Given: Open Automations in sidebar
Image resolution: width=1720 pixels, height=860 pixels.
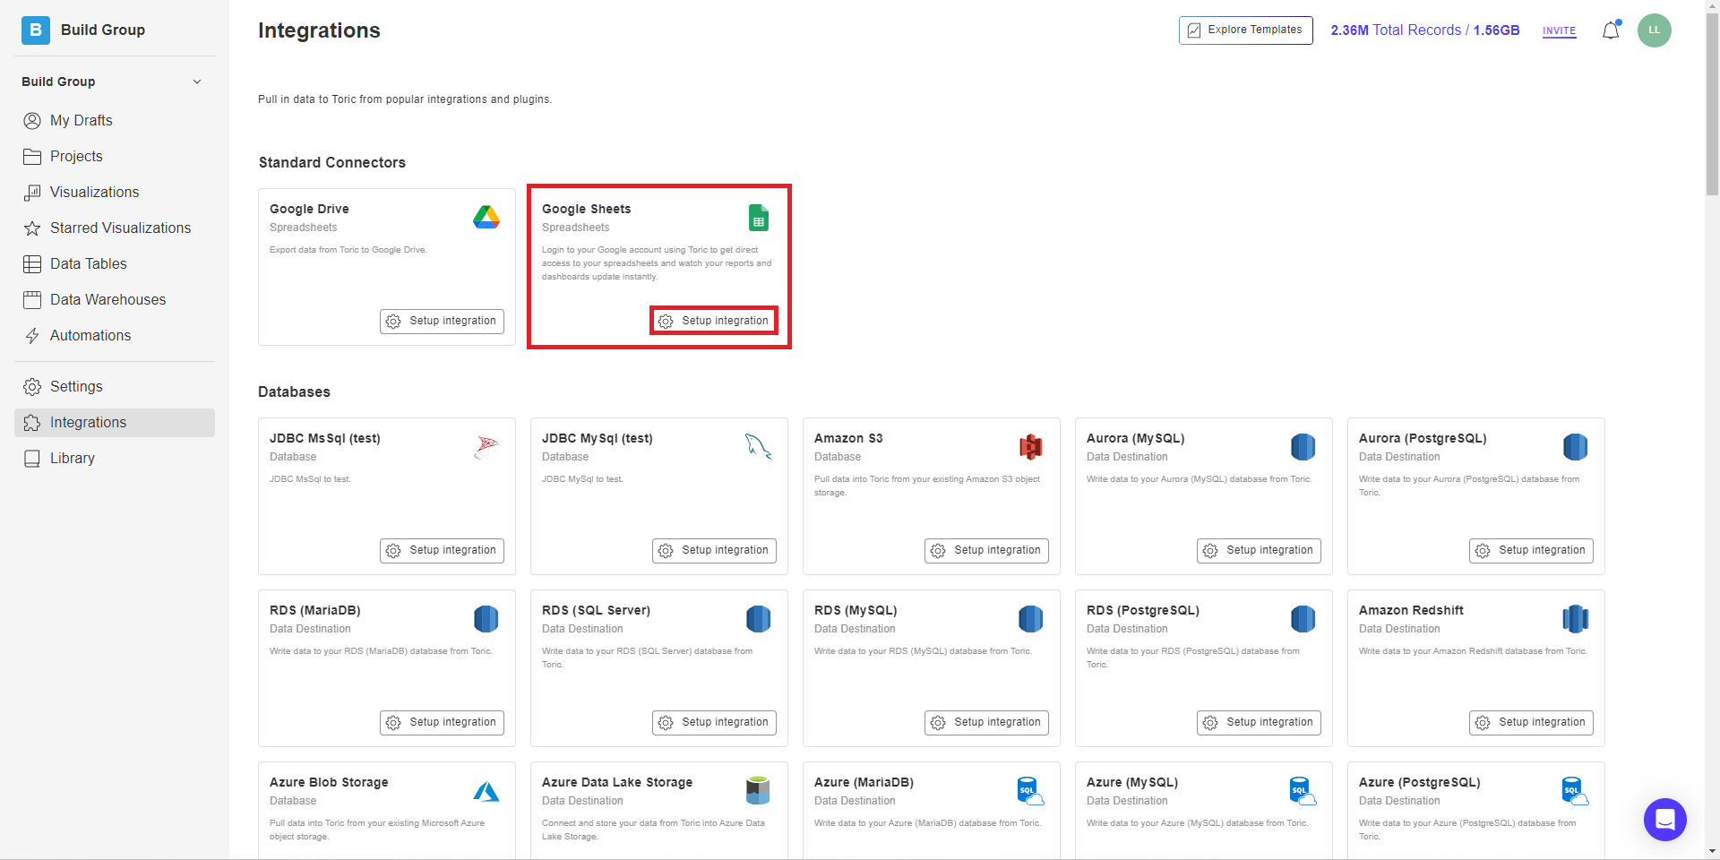Looking at the screenshot, I should click(x=115, y=335).
